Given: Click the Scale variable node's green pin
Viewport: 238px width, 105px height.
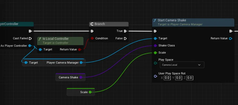Looking at the screenshot, I should pyautogui.click(x=90, y=92).
